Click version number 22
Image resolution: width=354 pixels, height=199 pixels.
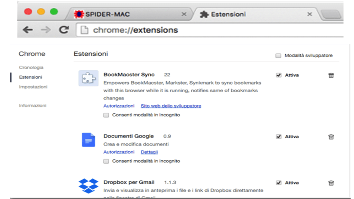(x=167, y=75)
